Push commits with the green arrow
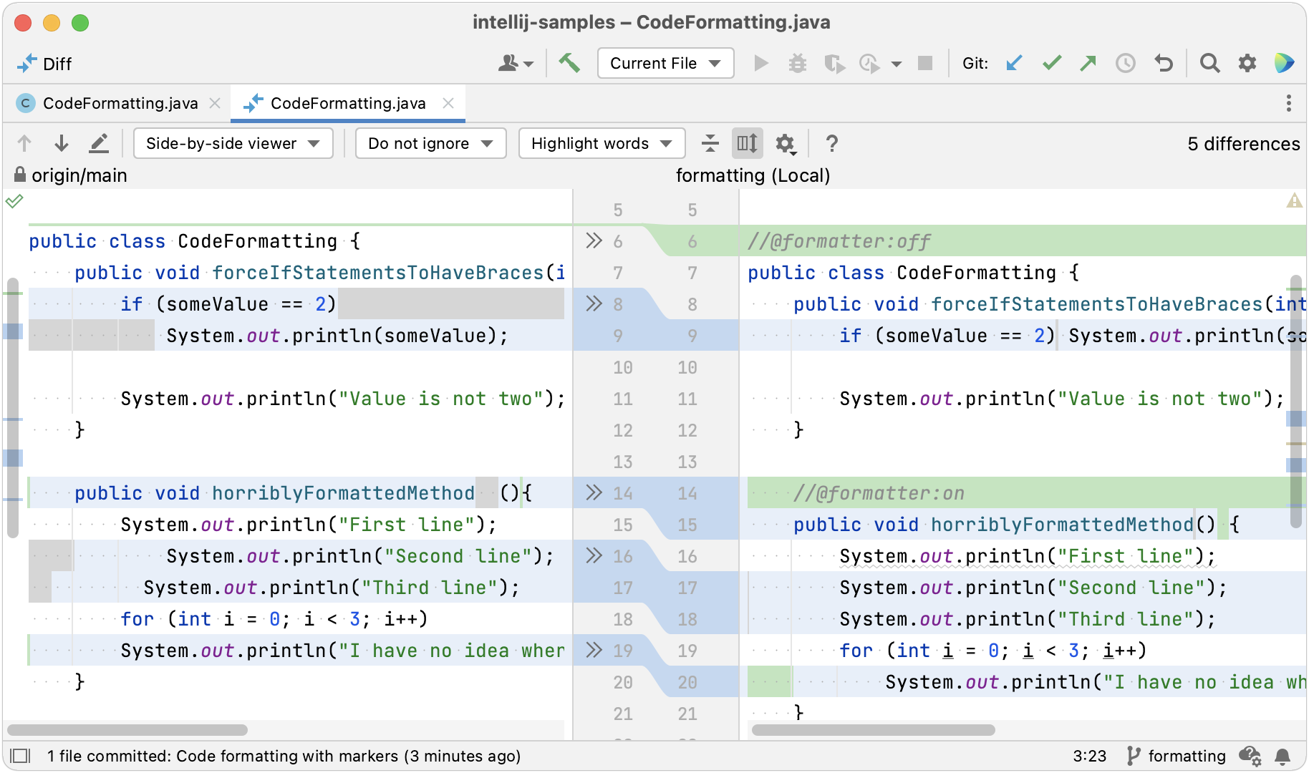 tap(1088, 64)
